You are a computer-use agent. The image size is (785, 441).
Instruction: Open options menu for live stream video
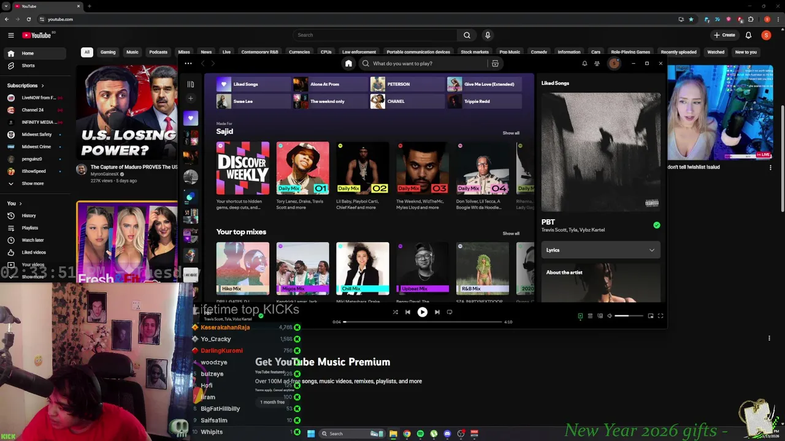click(771, 167)
